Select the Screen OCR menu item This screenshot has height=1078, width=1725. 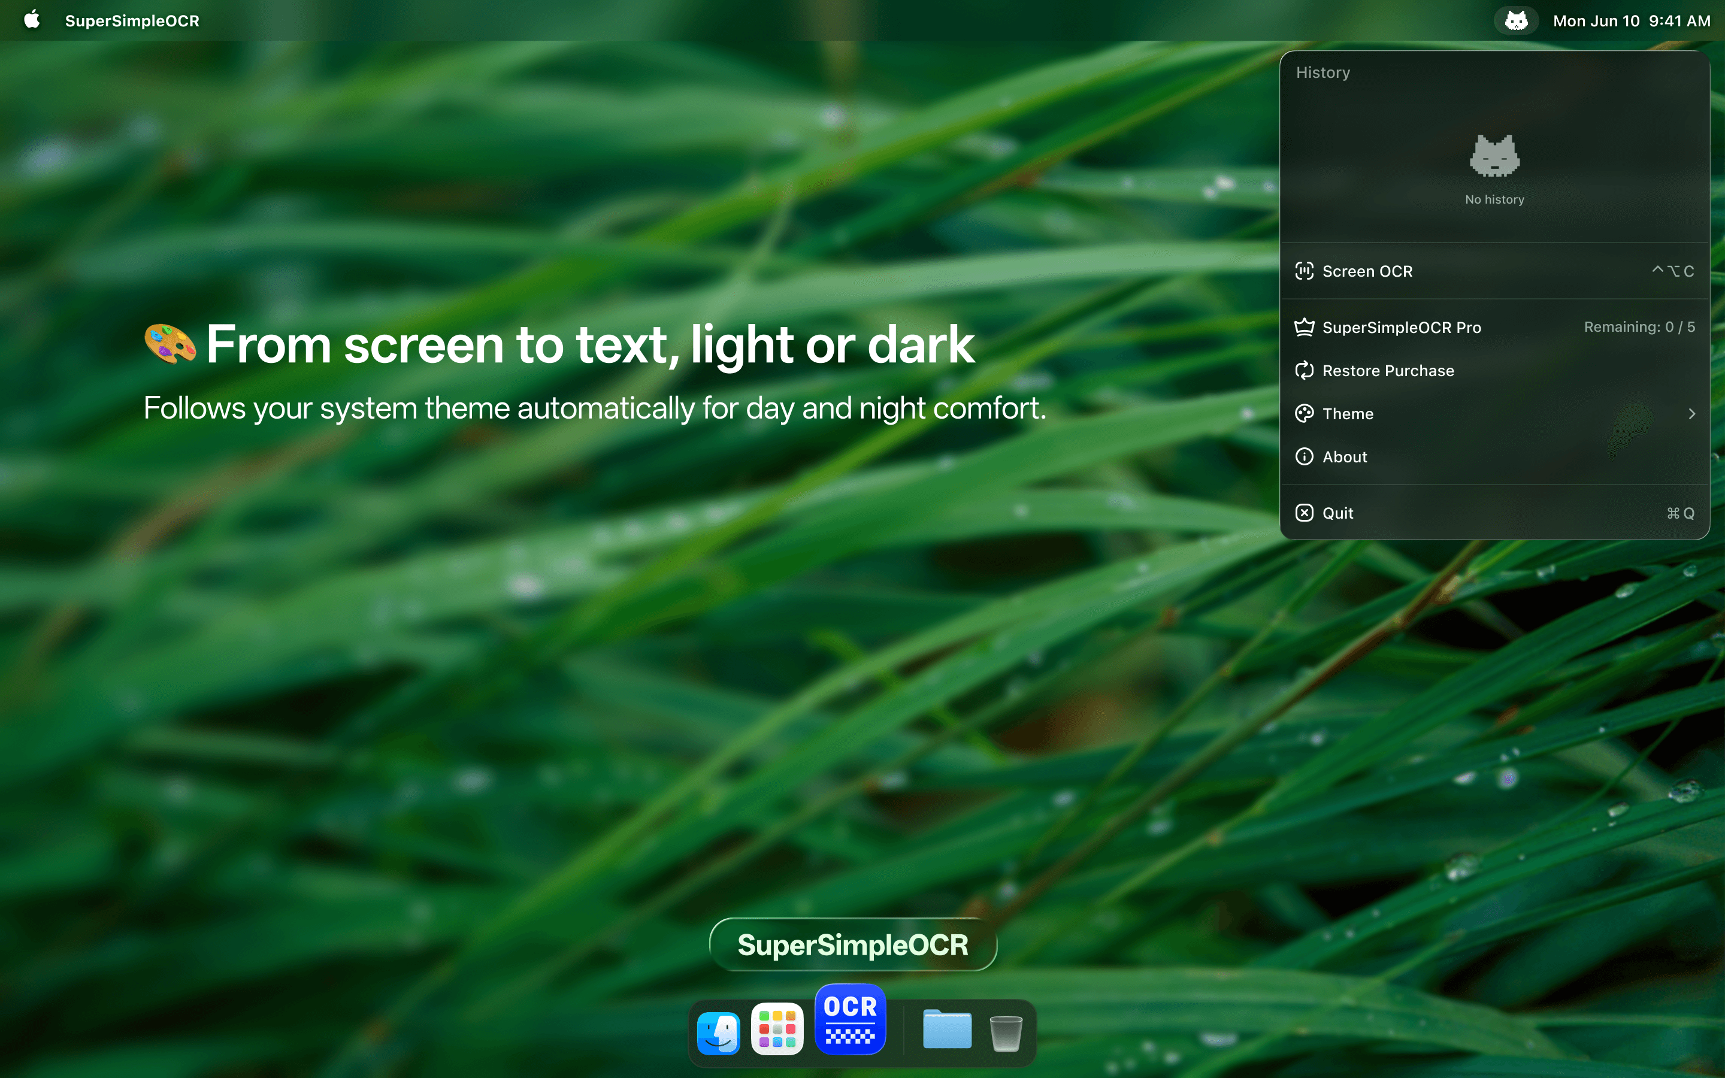pos(1366,271)
